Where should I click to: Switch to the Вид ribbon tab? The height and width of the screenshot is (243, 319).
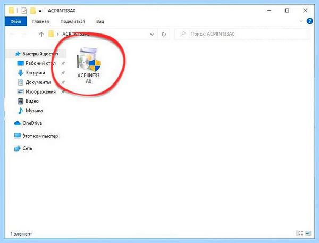point(100,21)
